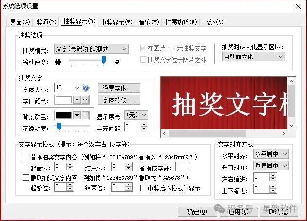Open 抽奖模式 dropdown
Image resolution: width=307 pixels, height=221 pixels.
91,49
